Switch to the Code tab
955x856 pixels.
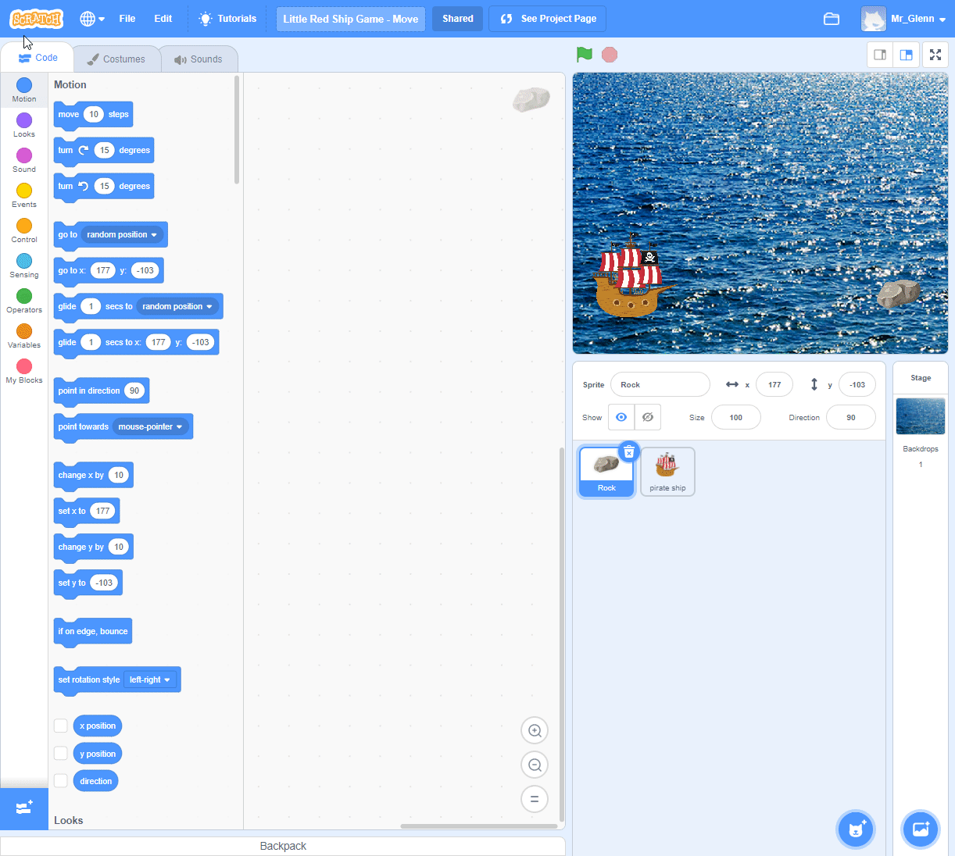click(x=38, y=58)
